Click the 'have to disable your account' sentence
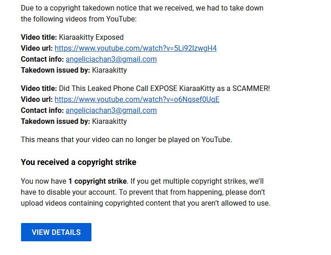This screenshot has width=331, height=255. pos(69,192)
